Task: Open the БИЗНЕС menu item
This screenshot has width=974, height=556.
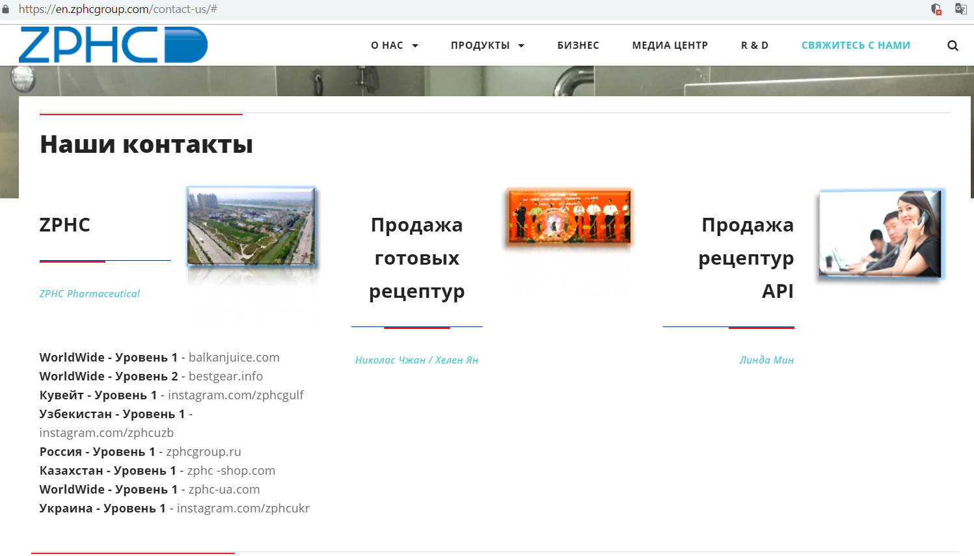Action: click(578, 45)
